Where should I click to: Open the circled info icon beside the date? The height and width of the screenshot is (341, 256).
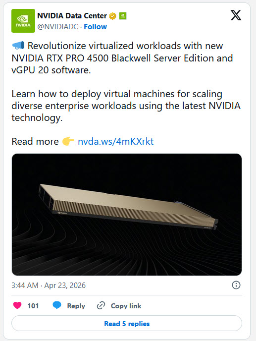(x=236, y=285)
